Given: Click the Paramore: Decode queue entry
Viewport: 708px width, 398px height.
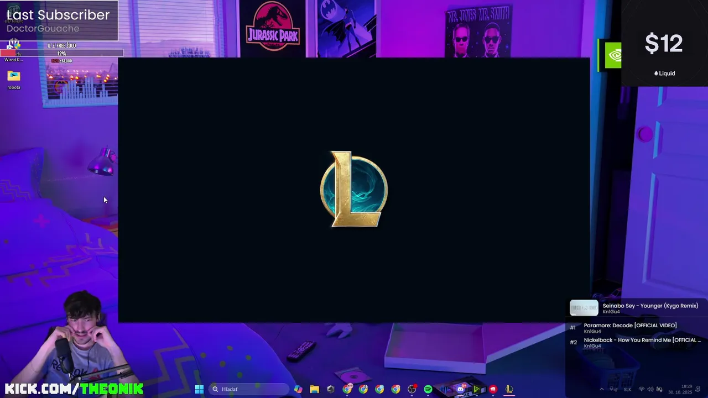Looking at the screenshot, I should coord(630,326).
